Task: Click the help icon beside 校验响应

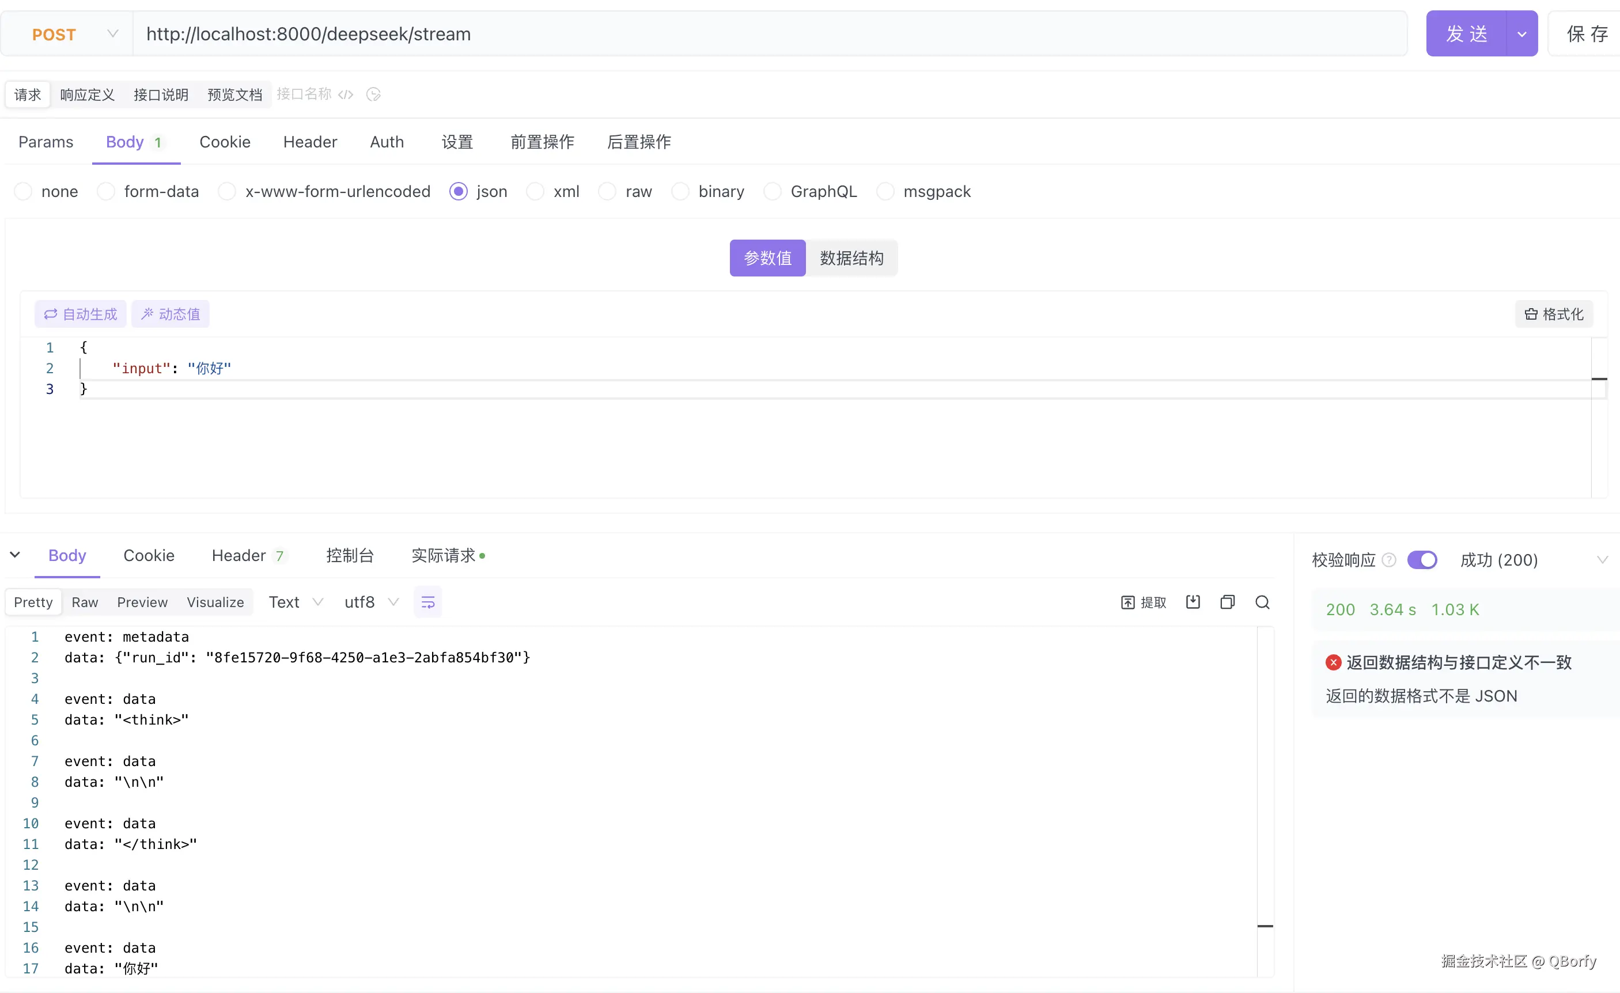Action: 1388,560
